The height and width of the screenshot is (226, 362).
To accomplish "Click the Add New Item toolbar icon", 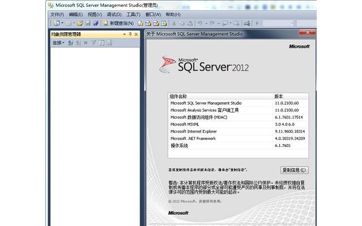I will click(68, 23).
